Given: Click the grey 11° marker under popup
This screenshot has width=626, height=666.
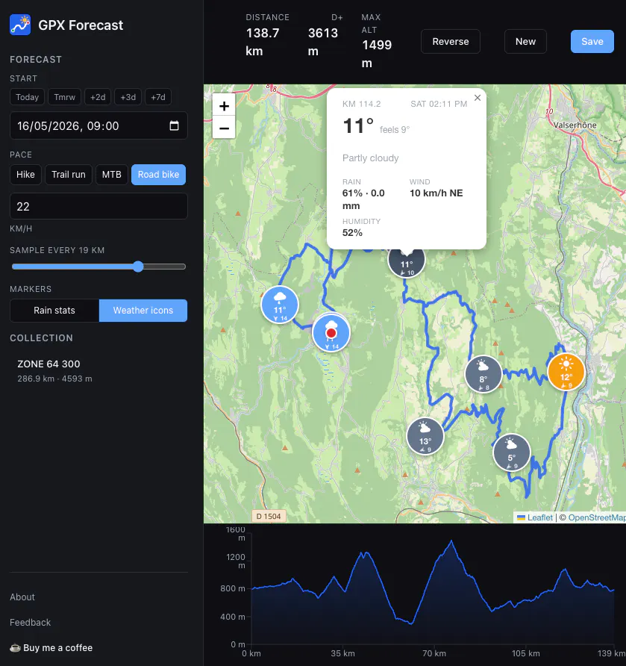Looking at the screenshot, I should click(x=407, y=264).
